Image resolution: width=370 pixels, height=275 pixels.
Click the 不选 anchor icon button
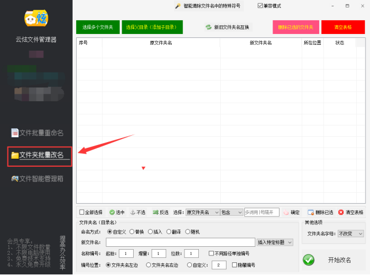[138, 212]
